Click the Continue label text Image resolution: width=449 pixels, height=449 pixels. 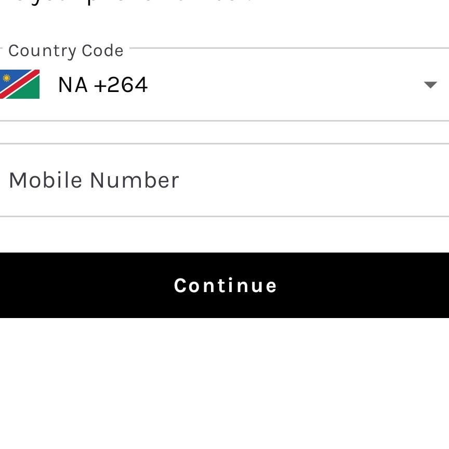225,285
